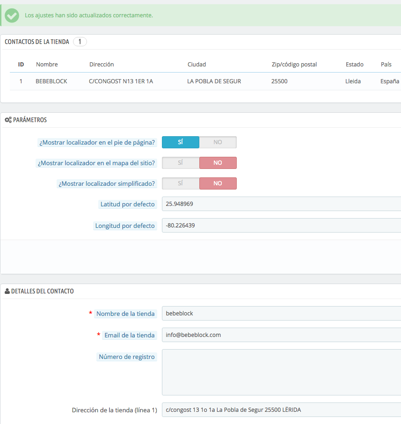Click the ¿Mostrar localizador en el mapa del sitio? label
The image size is (401, 424).
click(96, 163)
